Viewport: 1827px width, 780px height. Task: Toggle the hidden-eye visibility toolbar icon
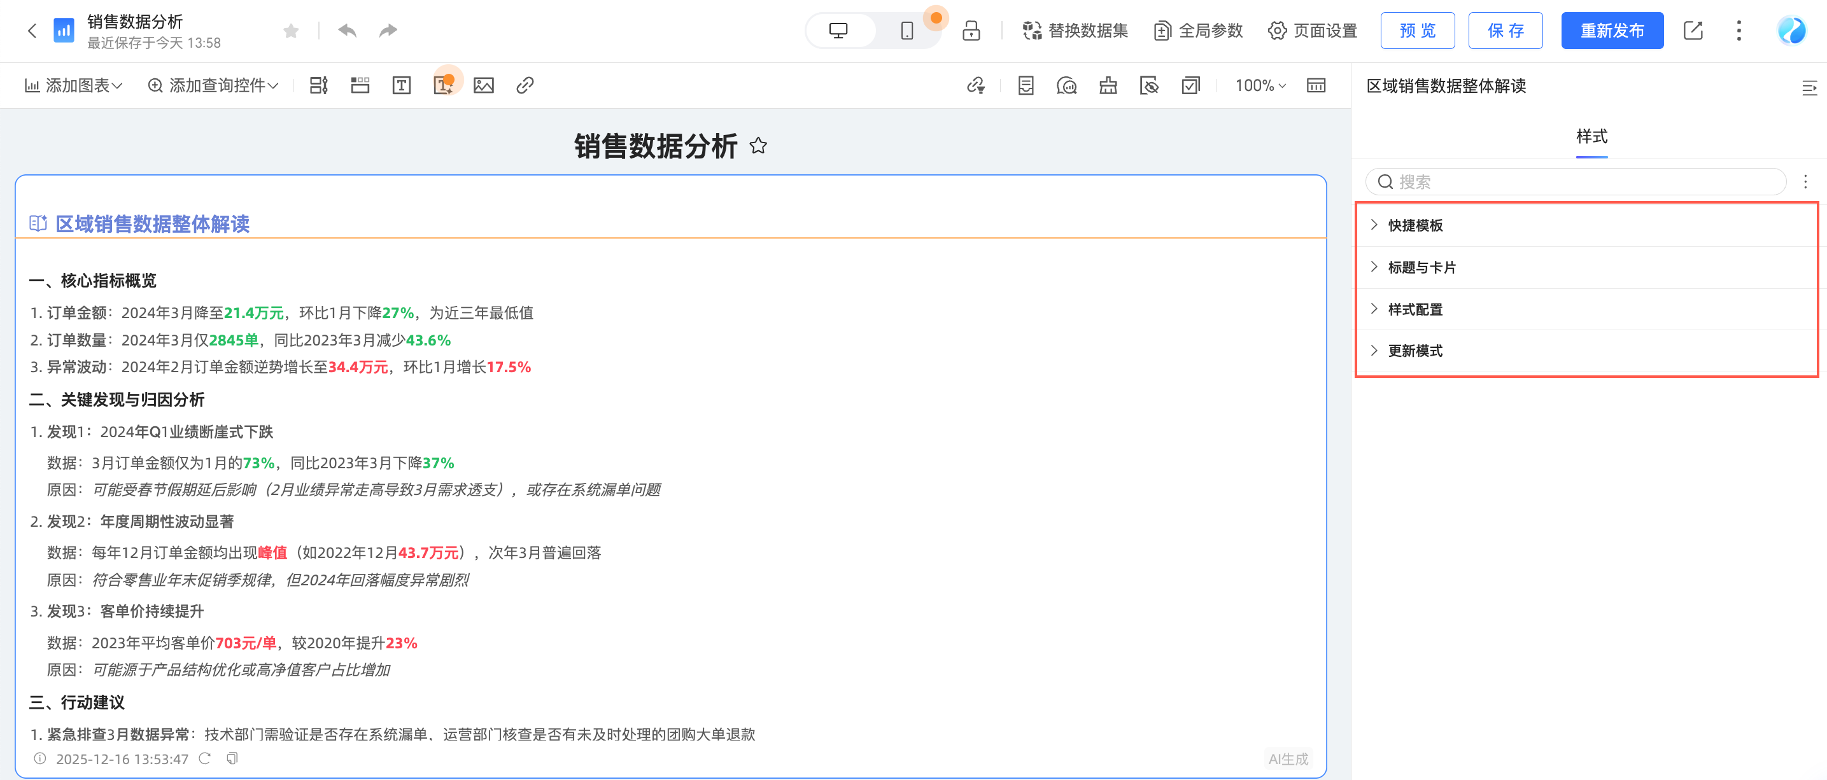(x=1149, y=86)
